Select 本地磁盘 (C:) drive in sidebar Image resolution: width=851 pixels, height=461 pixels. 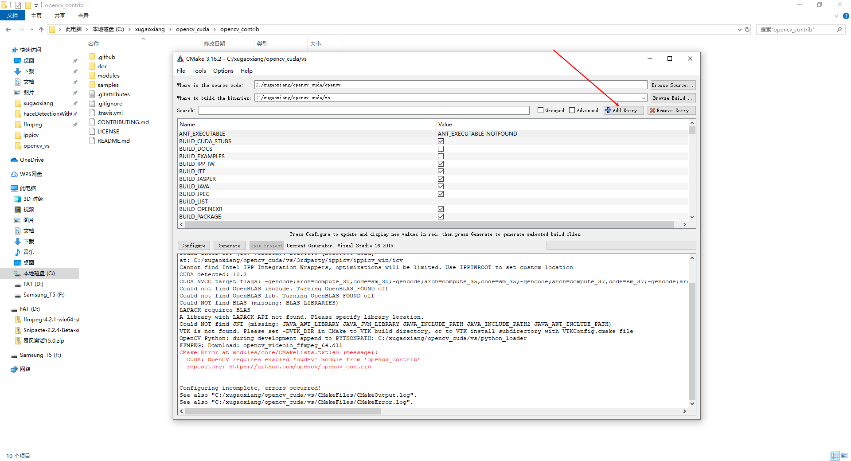[39, 273]
